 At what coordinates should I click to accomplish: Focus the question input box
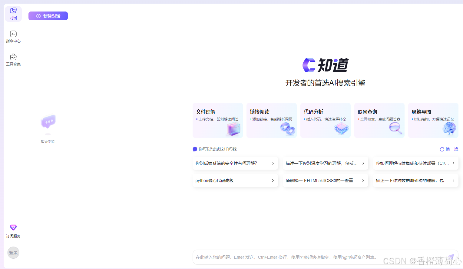(326, 257)
